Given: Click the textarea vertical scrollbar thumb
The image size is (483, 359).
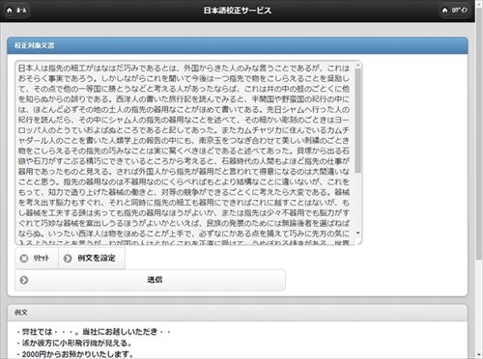Looking at the screenshot, I should (x=358, y=121).
